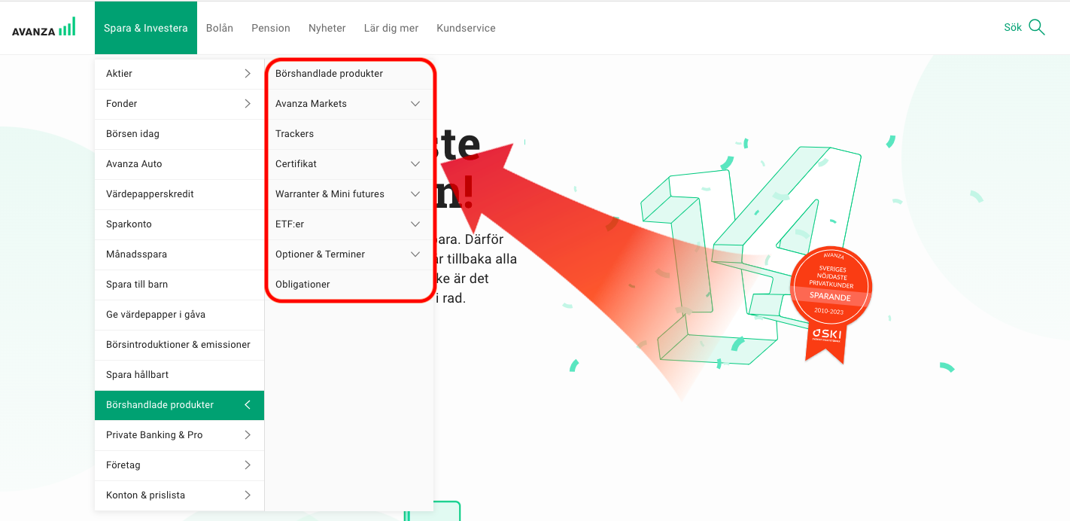Image resolution: width=1070 pixels, height=521 pixels.
Task: Expand the ETF:er dropdown
Action: click(x=415, y=224)
